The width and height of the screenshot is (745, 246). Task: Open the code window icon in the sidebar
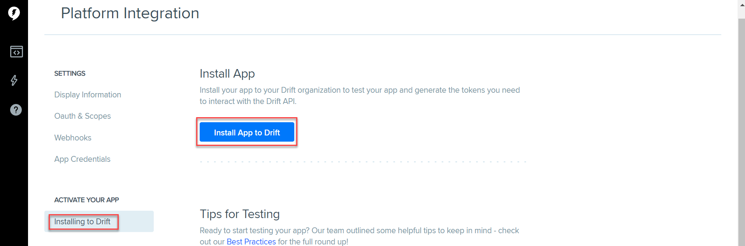(16, 52)
